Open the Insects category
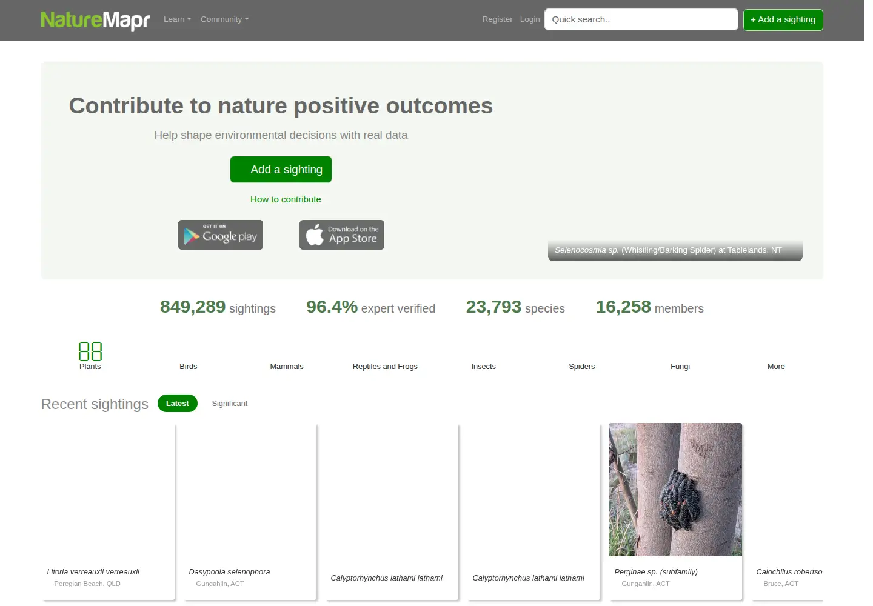The image size is (873, 606). (484, 366)
